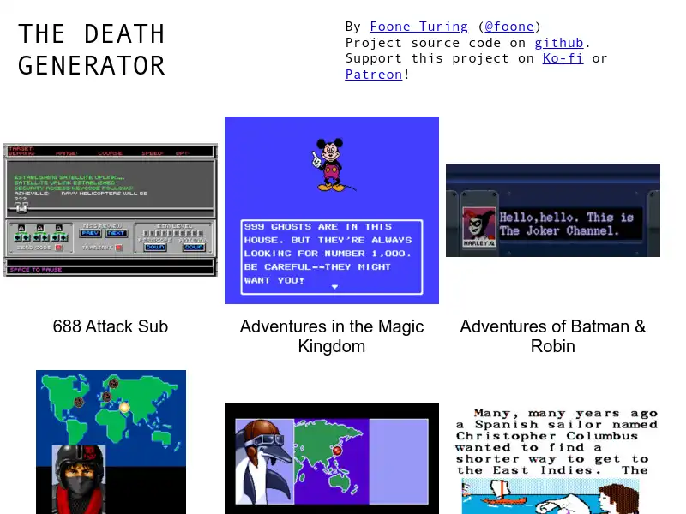Choose the Adventures of Batman & Robin thumbnail
The image size is (686, 514).
[553, 210]
